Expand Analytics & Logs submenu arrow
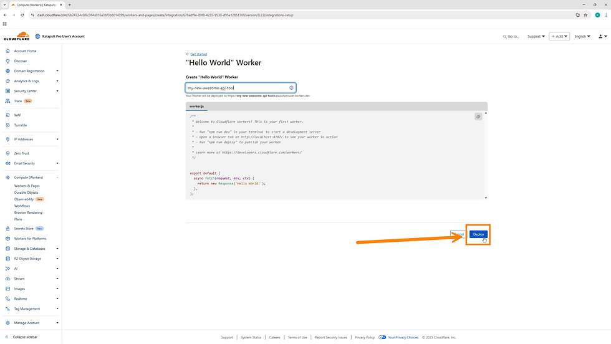Screen dimensions: 611x344 [57, 81]
